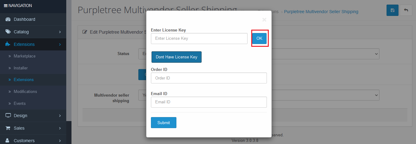Focus the Enter License Key field
The height and width of the screenshot is (144, 416).
tap(199, 39)
